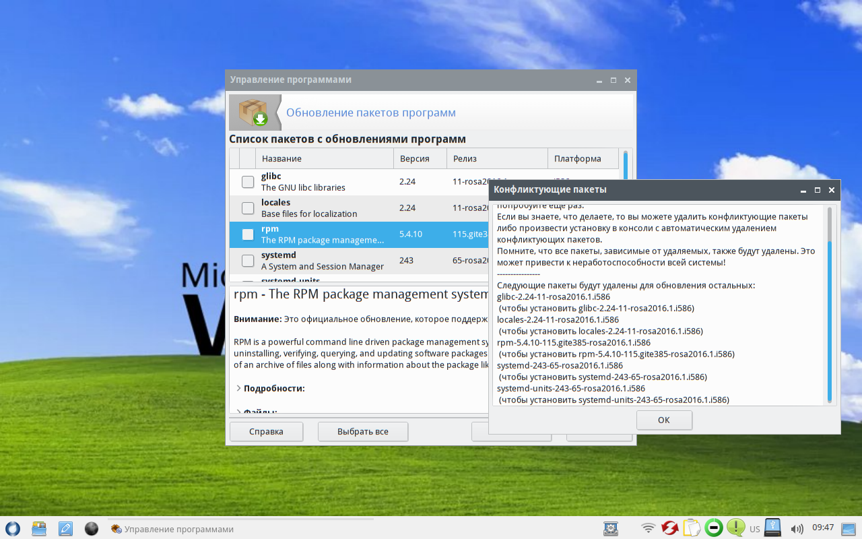Click the Выбрать все button

363,431
